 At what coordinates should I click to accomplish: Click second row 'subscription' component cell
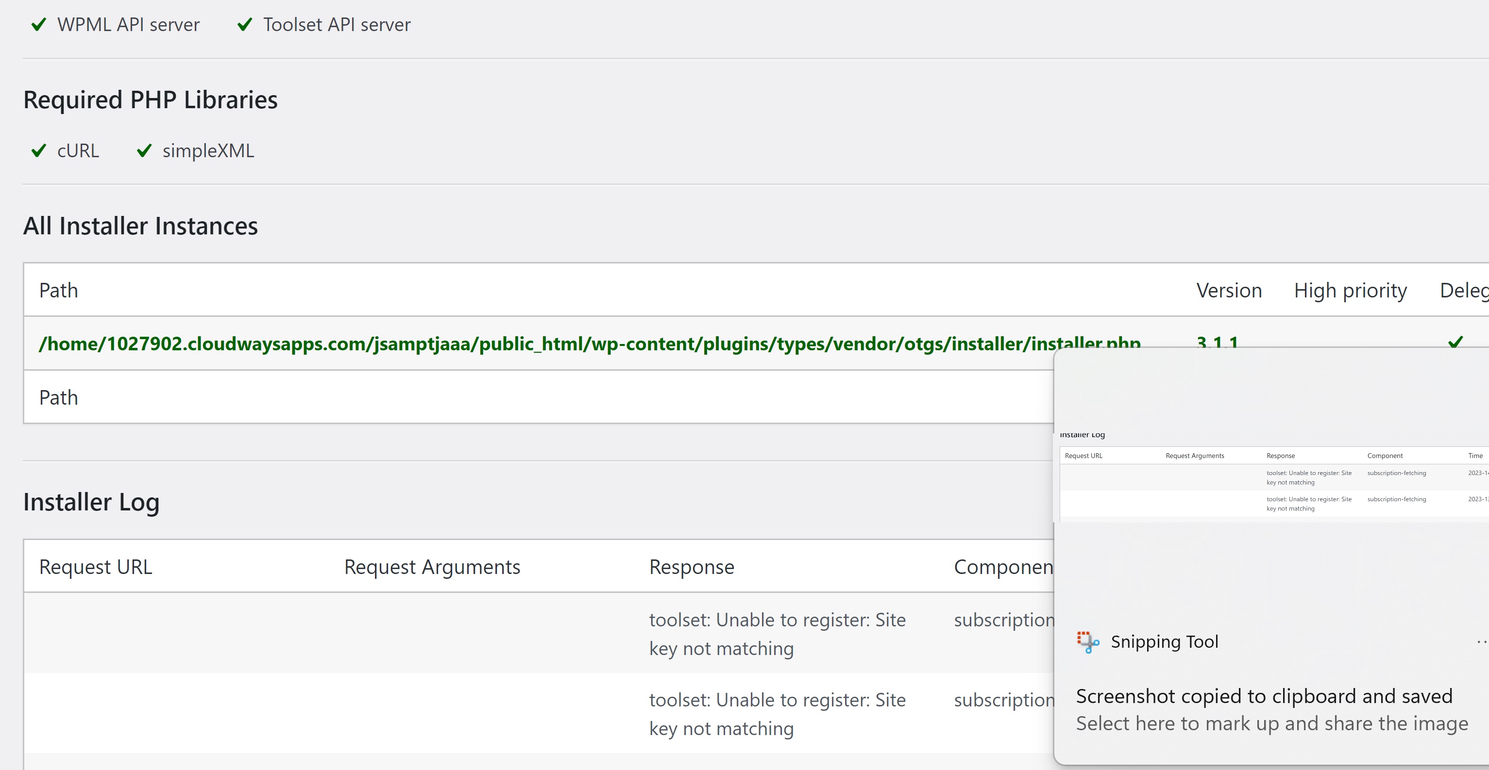[1004, 700]
